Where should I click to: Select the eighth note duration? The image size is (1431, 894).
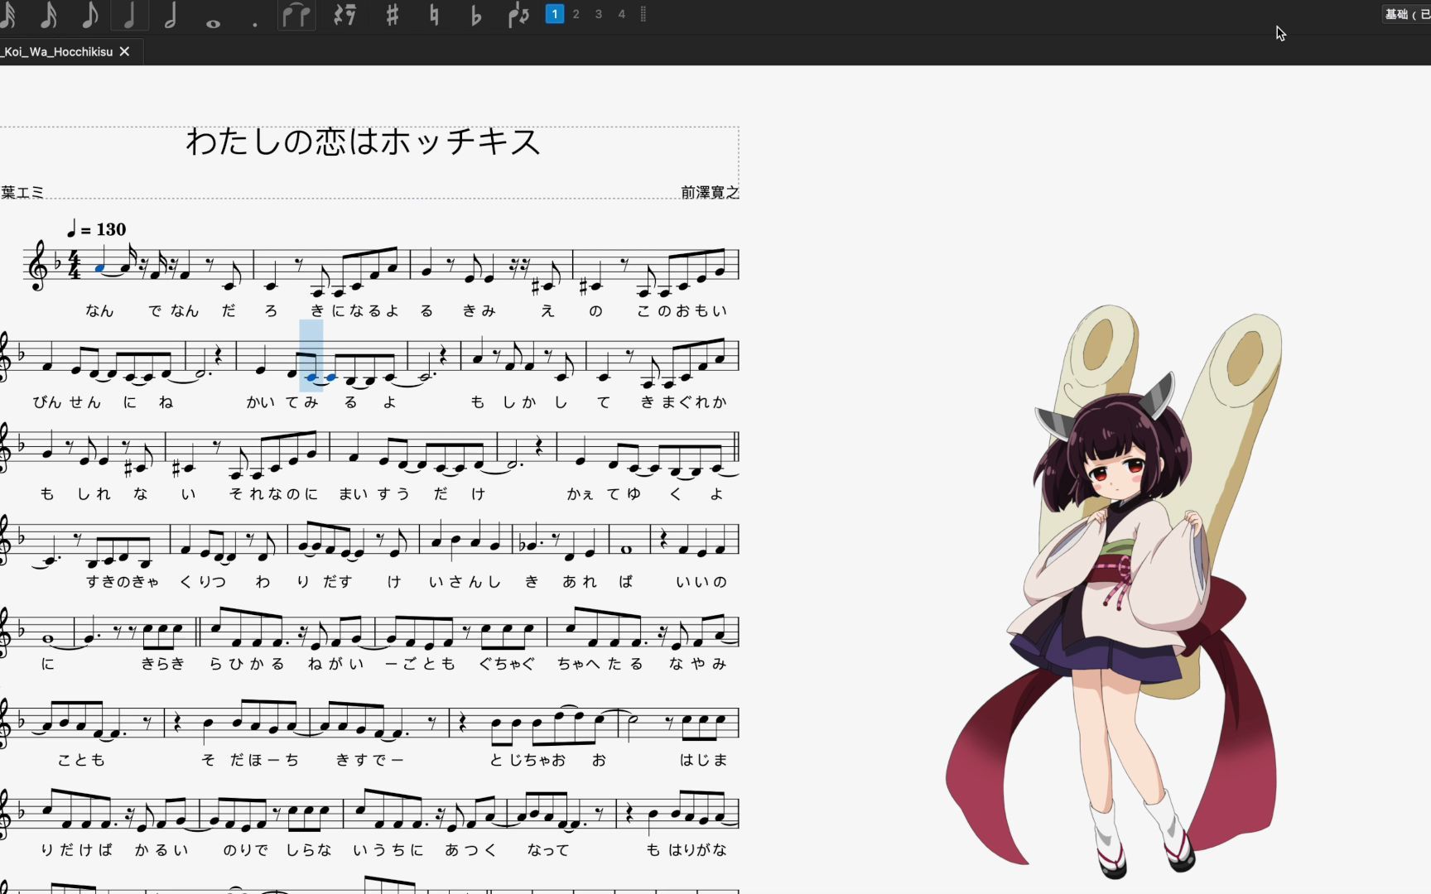[x=89, y=15]
